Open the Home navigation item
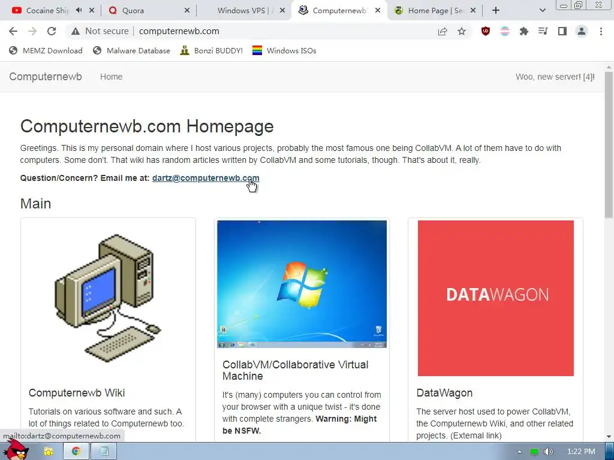 tap(111, 77)
